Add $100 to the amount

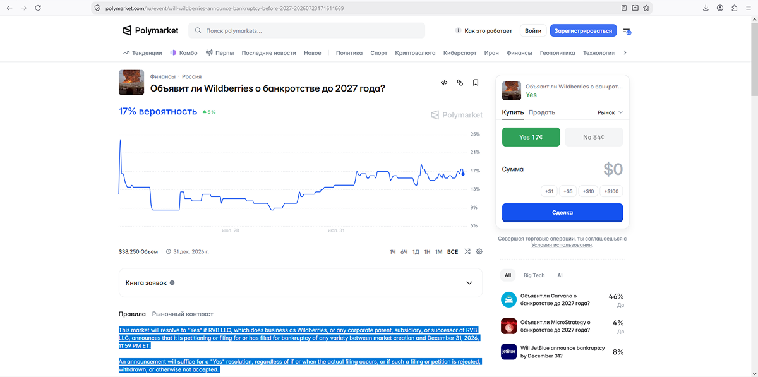coord(611,191)
